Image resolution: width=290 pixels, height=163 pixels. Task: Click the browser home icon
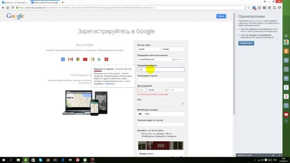pos(8,8)
